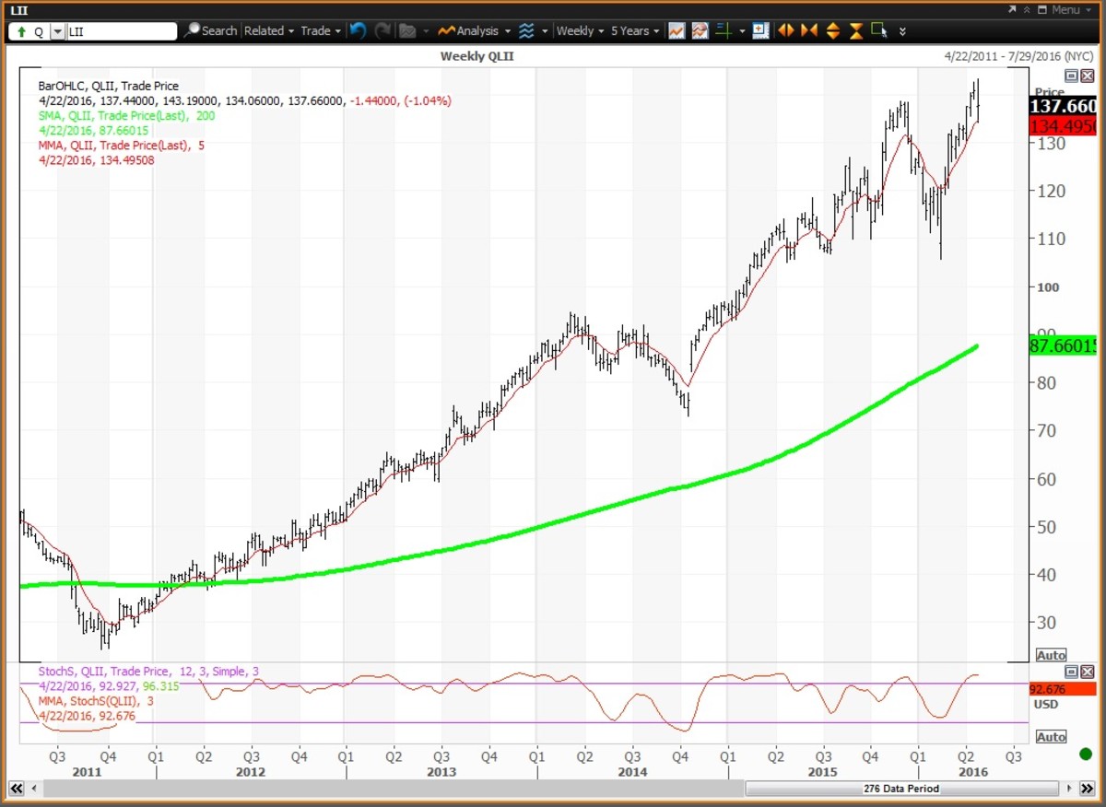Click the vertical compress orange hourglass icon
The width and height of the screenshot is (1106, 807).
pyautogui.click(x=856, y=30)
